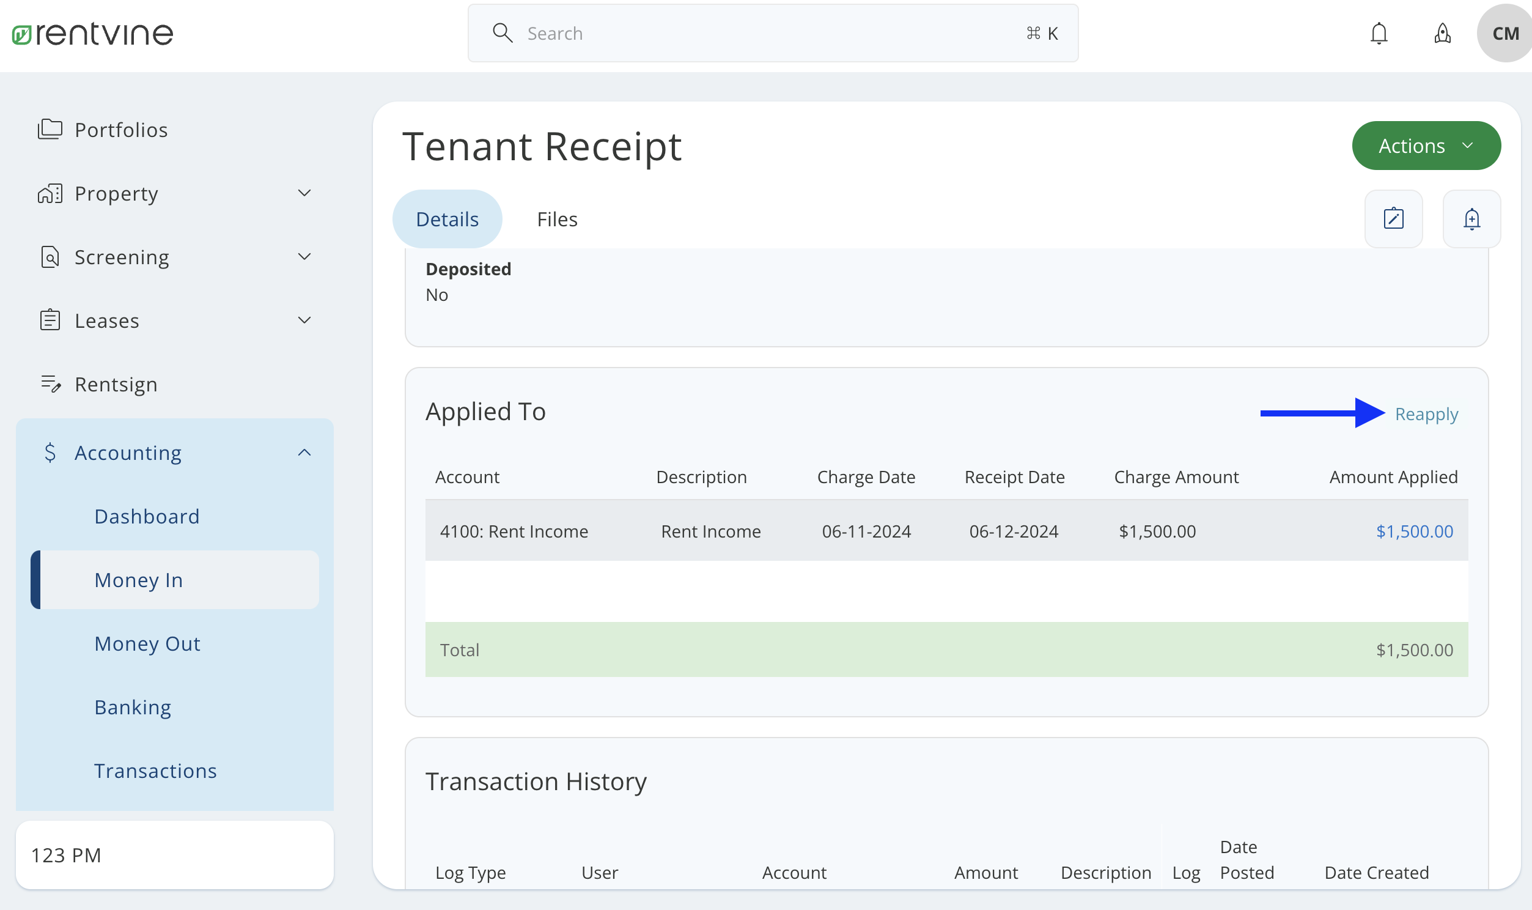This screenshot has width=1532, height=910.
Task: Click the search magnifier icon
Action: click(503, 32)
